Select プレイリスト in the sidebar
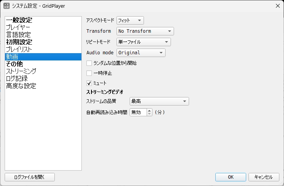The width and height of the screenshot is (284, 186). (x=19, y=49)
